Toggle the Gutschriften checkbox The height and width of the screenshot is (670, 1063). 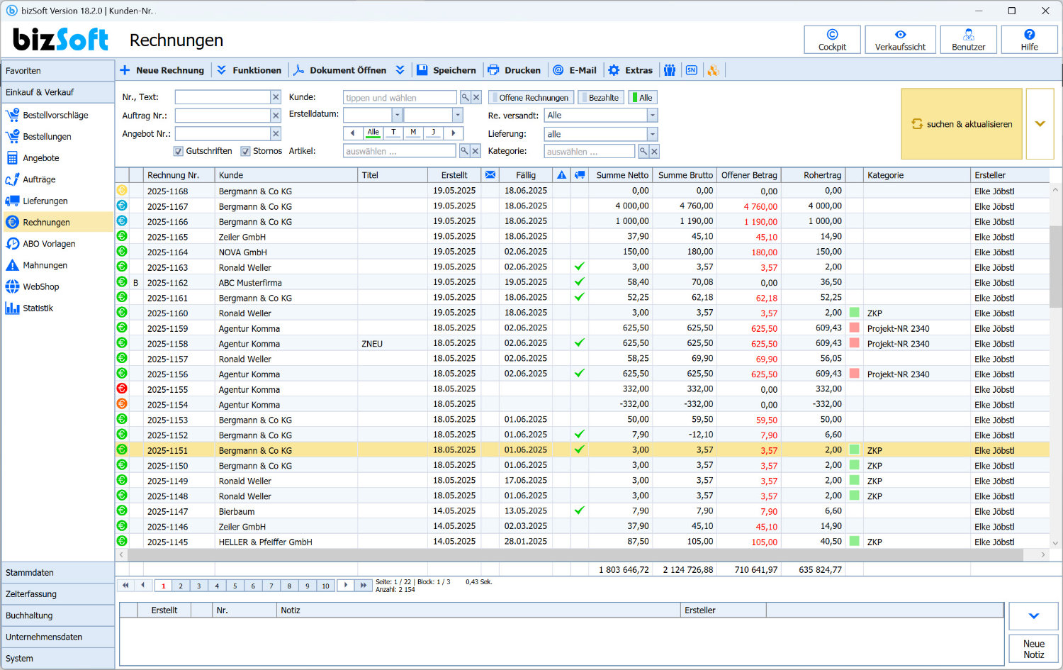pyautogui.click(x=179, y=151)
